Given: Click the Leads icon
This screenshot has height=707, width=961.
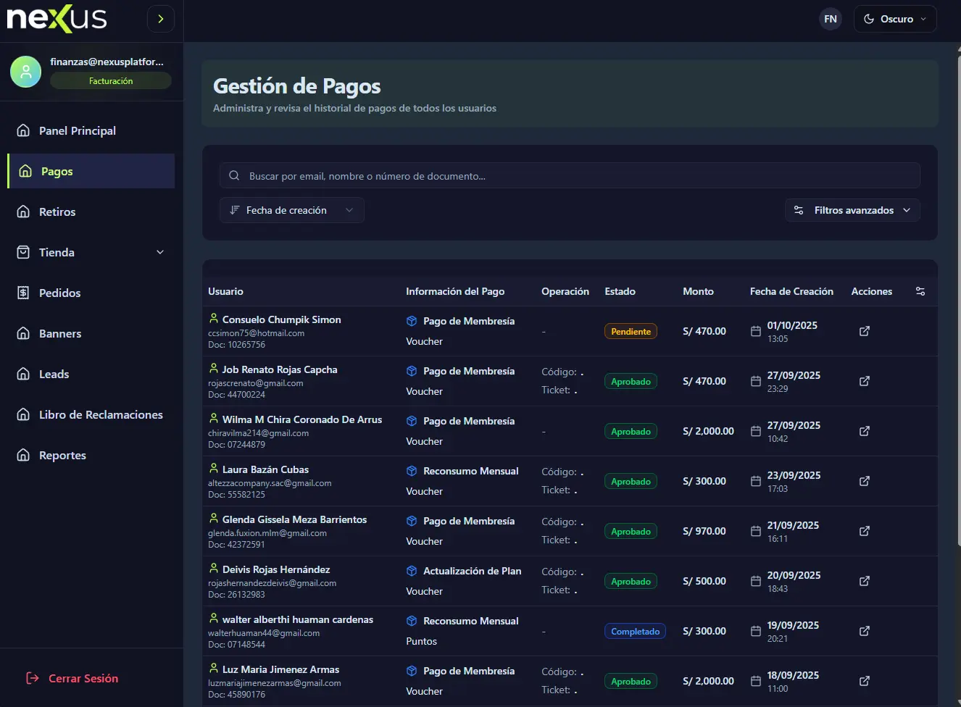Looking at the screenshot, I should click(25, 374).
